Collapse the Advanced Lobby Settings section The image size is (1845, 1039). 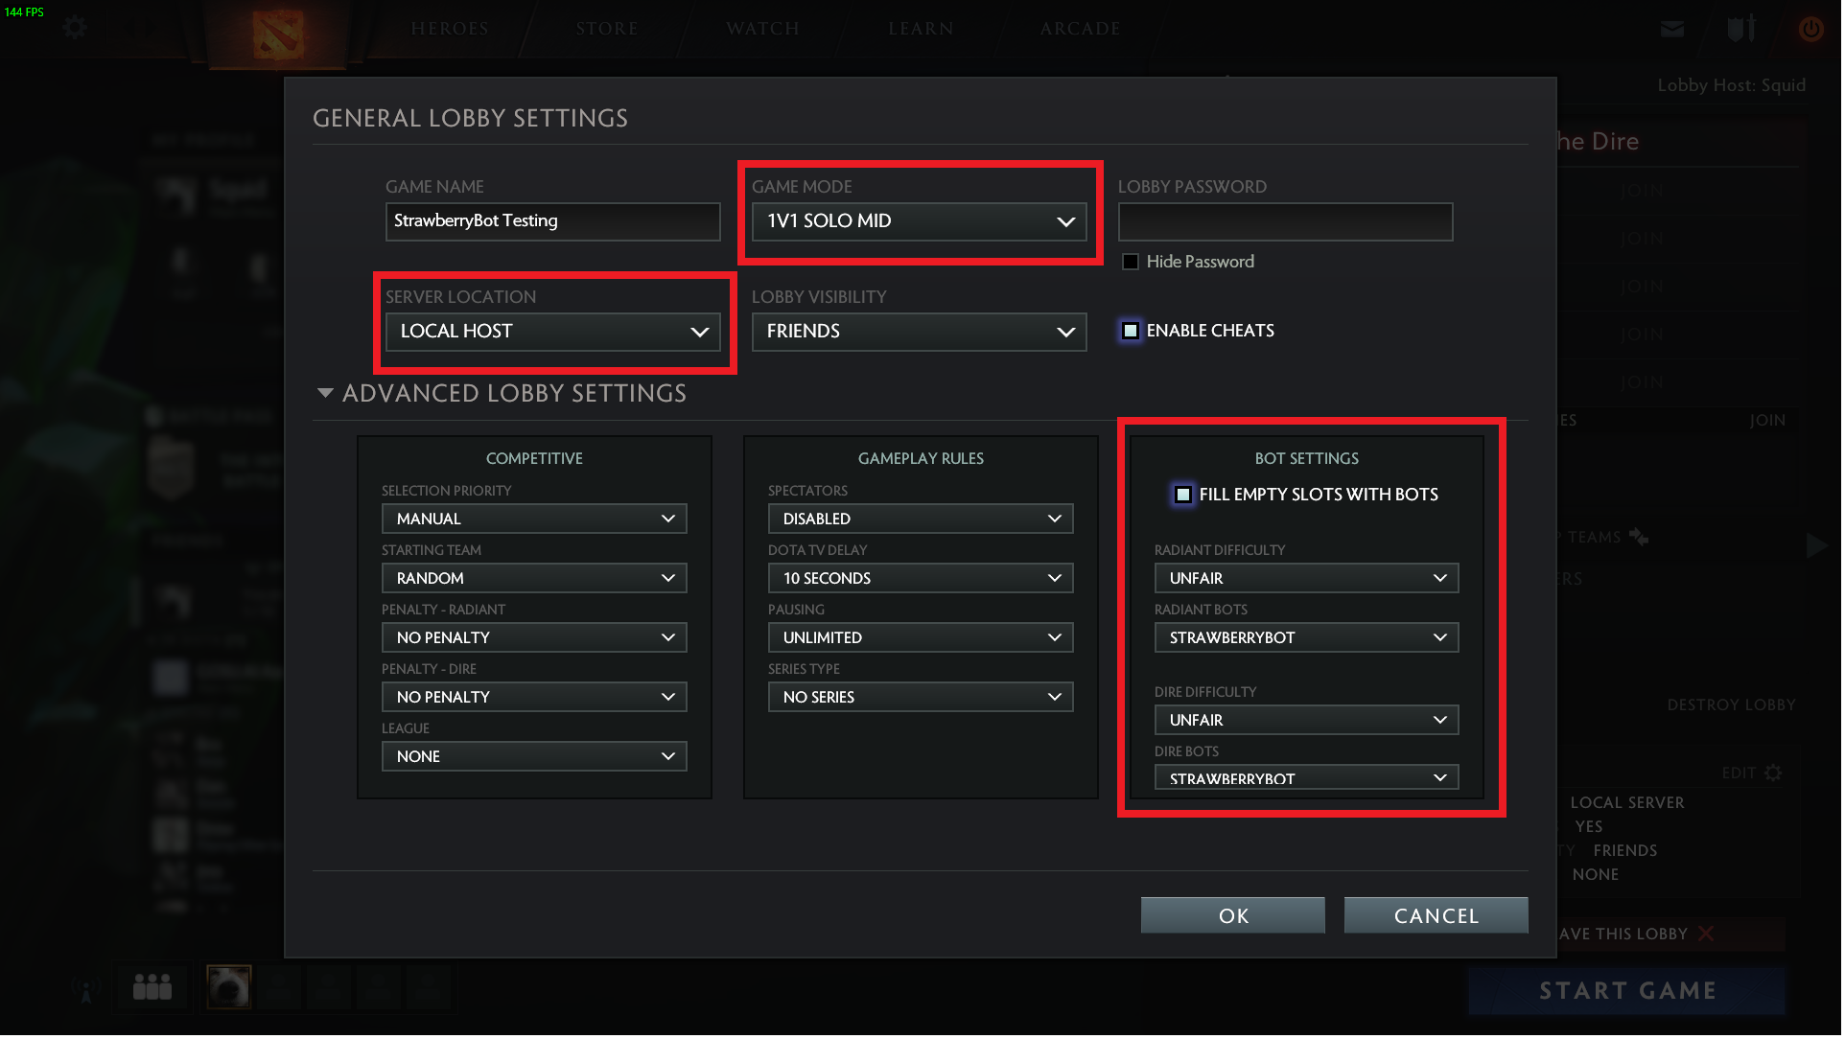[326, 394]
